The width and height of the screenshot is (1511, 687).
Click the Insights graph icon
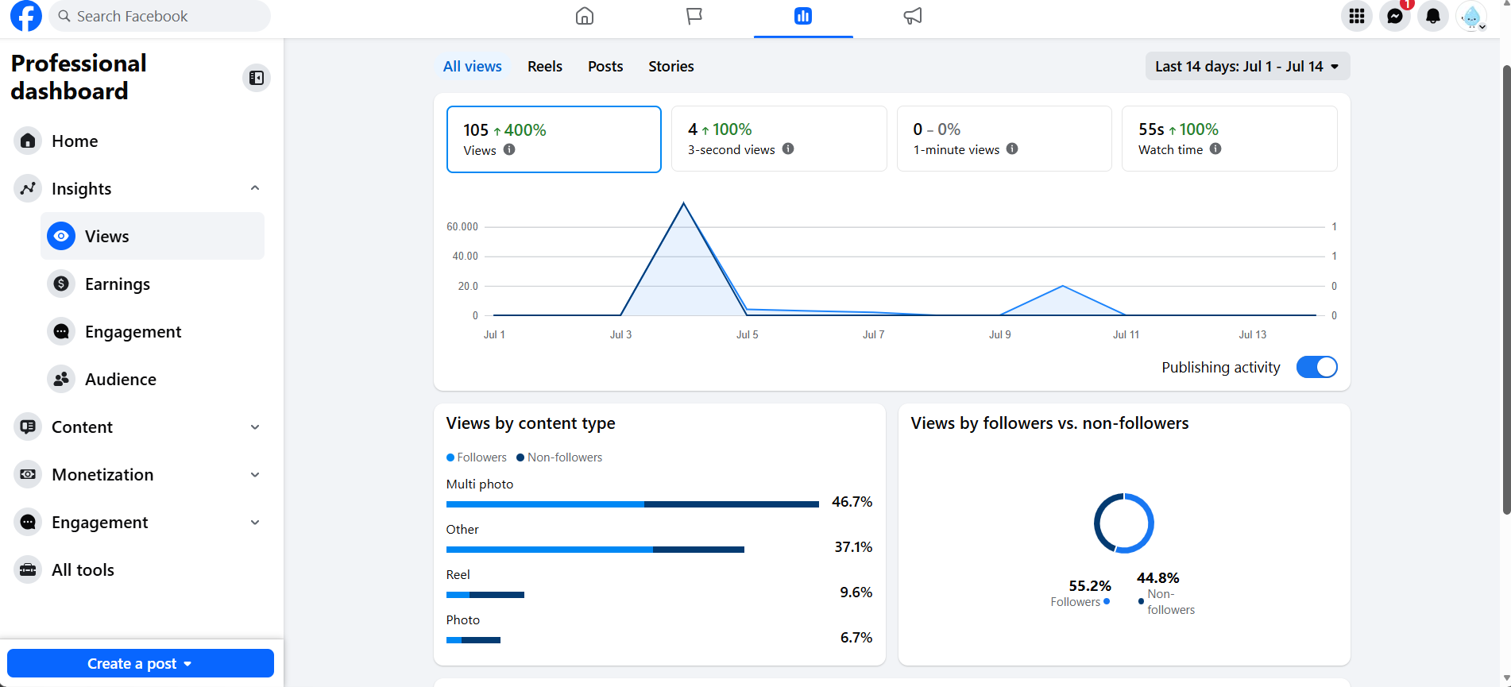point(28,188)
